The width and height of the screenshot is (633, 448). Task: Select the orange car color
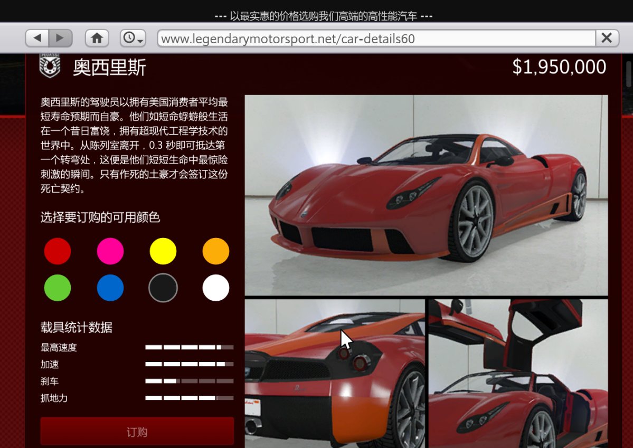[x=216, y=251]
